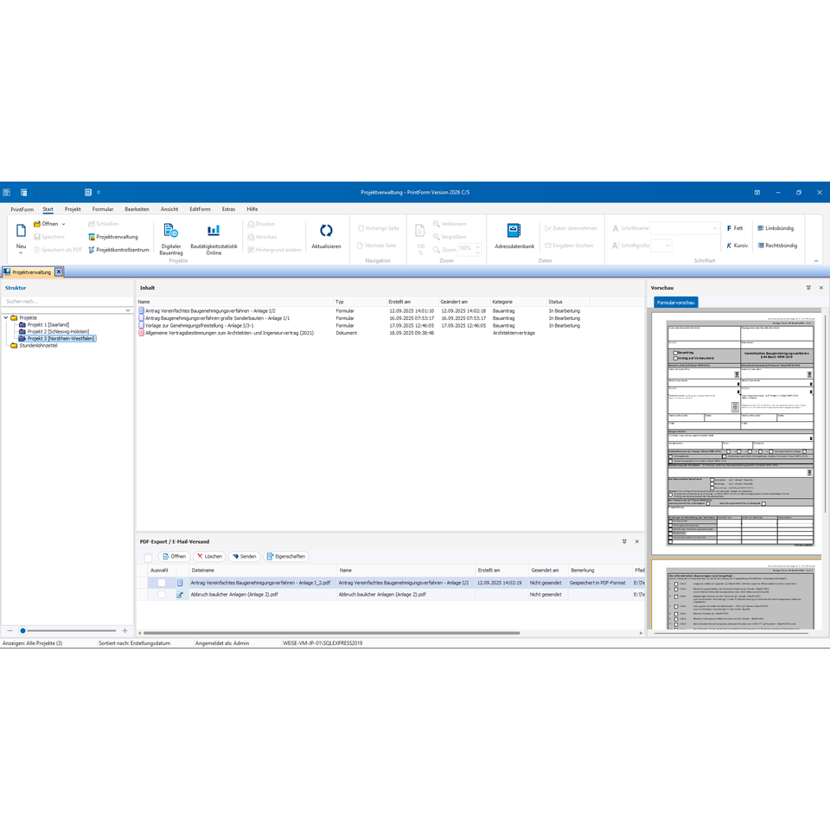Pin the Vorschau panel

[808, 287]
